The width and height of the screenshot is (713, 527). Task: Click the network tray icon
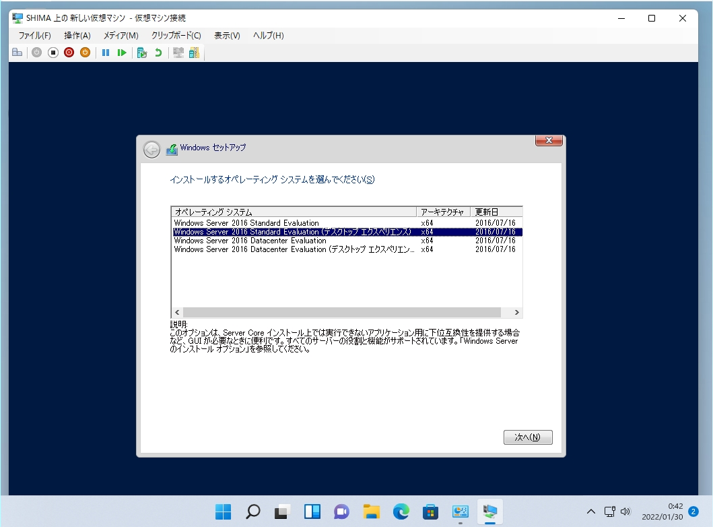[x=610, y=511]
